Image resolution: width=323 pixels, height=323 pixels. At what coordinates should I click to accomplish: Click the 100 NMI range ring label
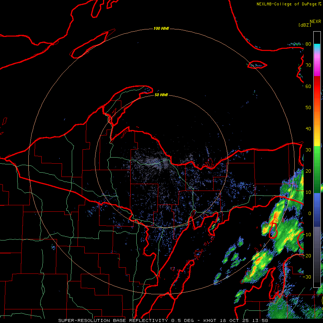pyautogui.click(x=161, y=28)
